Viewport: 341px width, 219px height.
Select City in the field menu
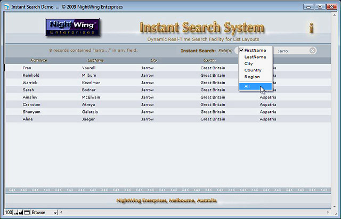[x=255, y=63]
